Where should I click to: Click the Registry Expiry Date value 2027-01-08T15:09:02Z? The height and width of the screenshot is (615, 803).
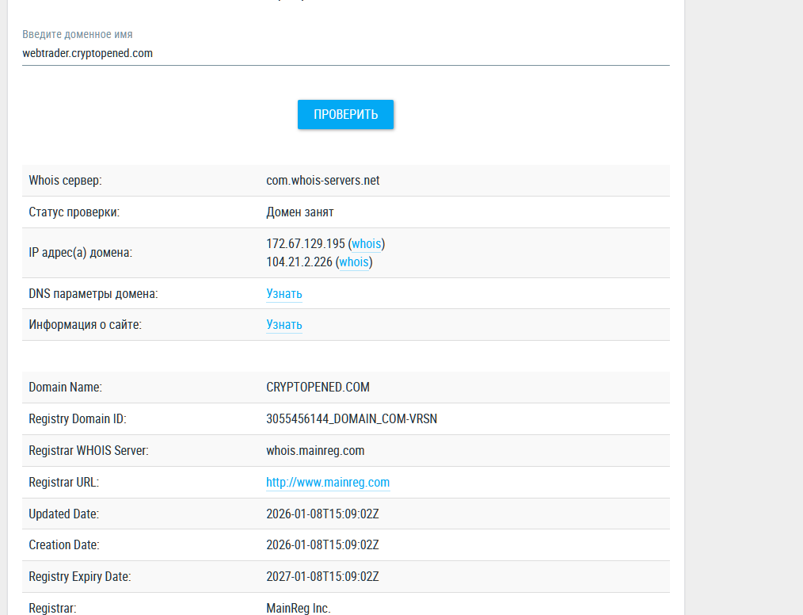(x=322, y=577)
